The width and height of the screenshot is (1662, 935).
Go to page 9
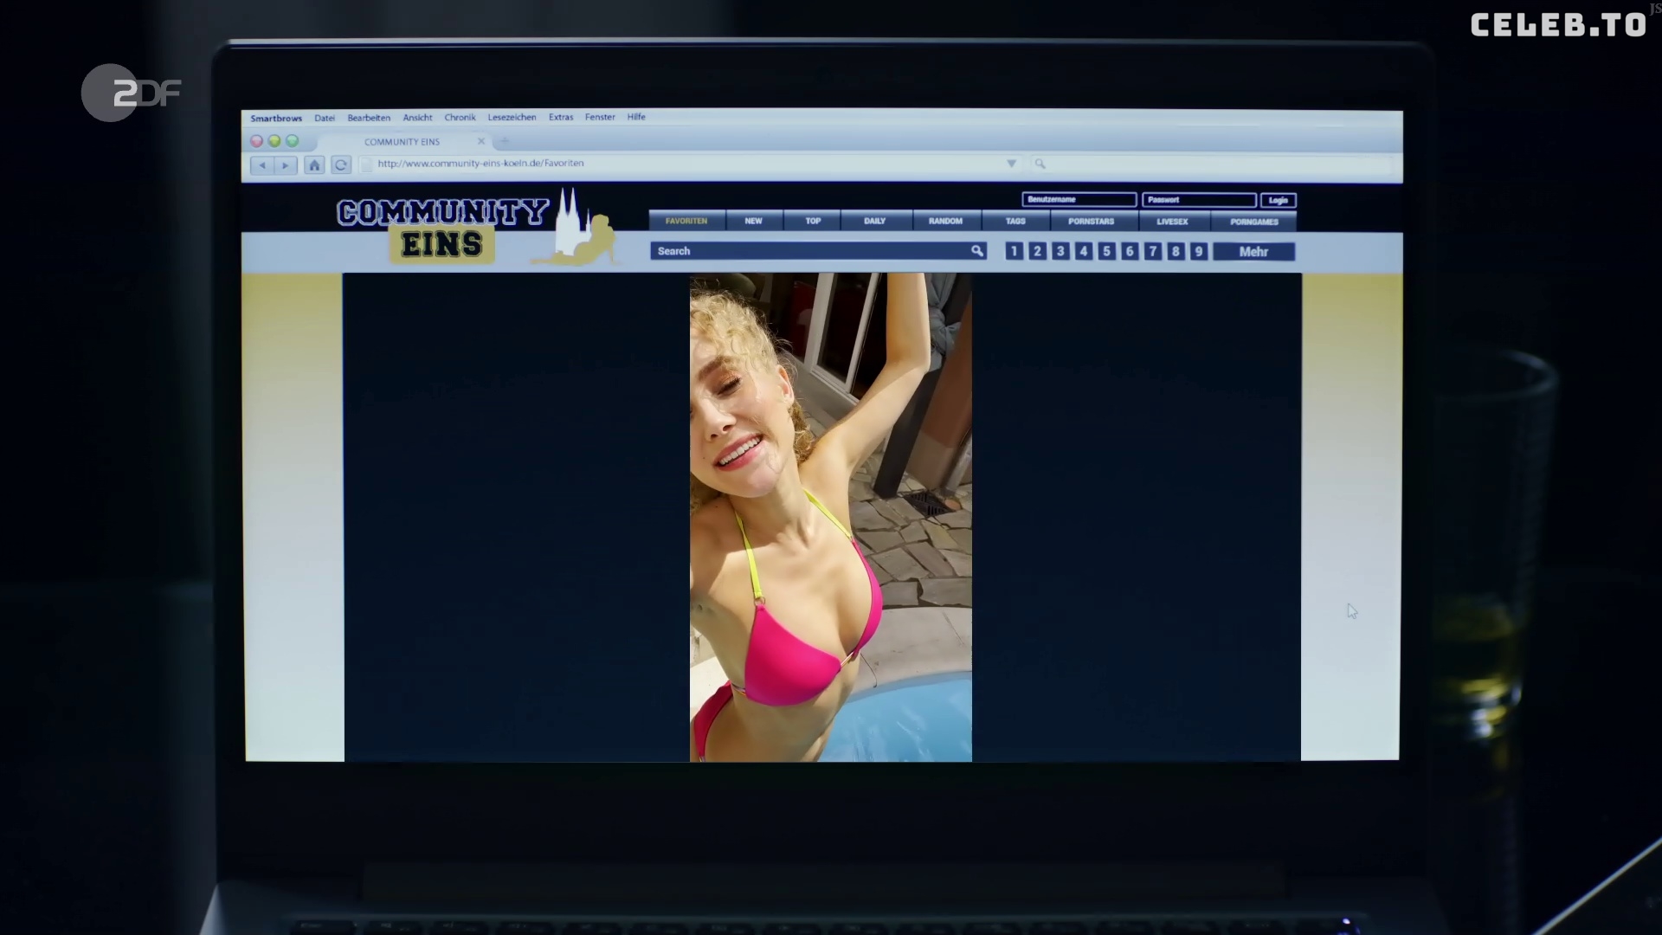1198,251
